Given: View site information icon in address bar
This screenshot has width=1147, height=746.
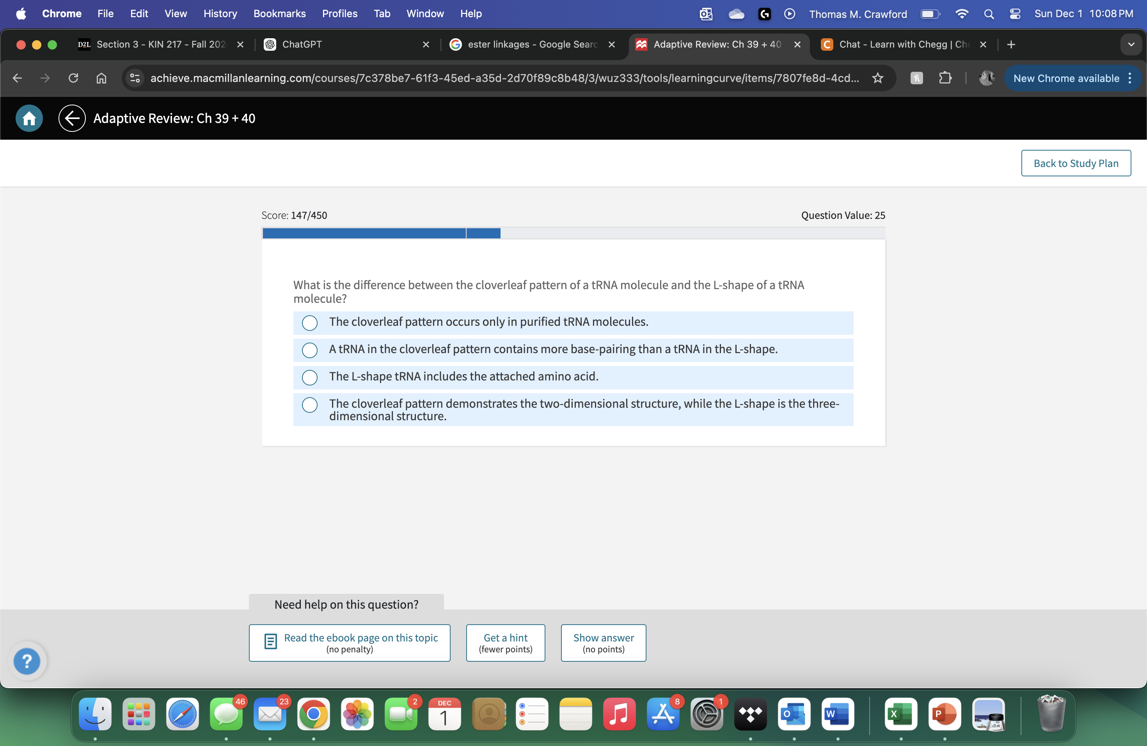Looking at the screenshot, I should tap(135, 78).
